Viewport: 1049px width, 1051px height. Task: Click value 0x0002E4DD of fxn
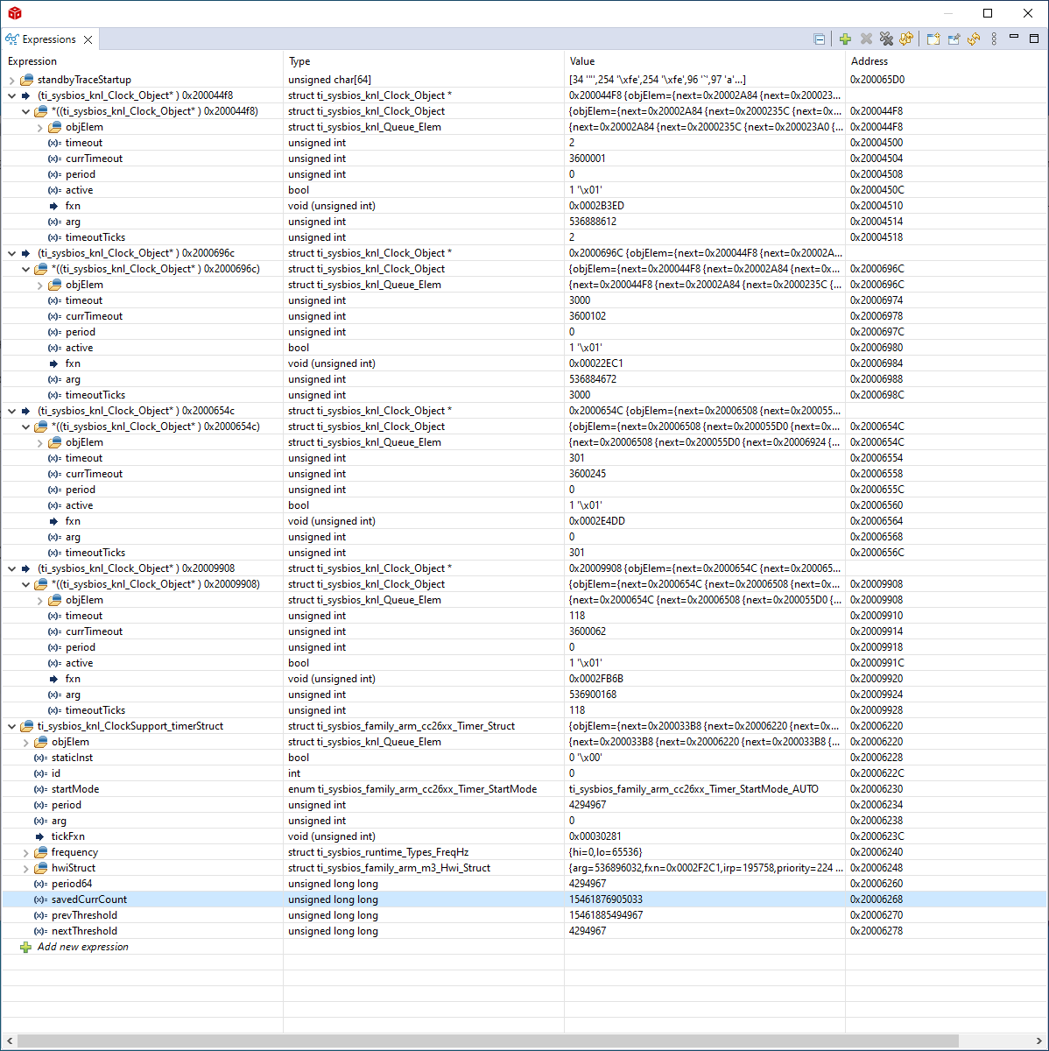click(x=596, y=521)
